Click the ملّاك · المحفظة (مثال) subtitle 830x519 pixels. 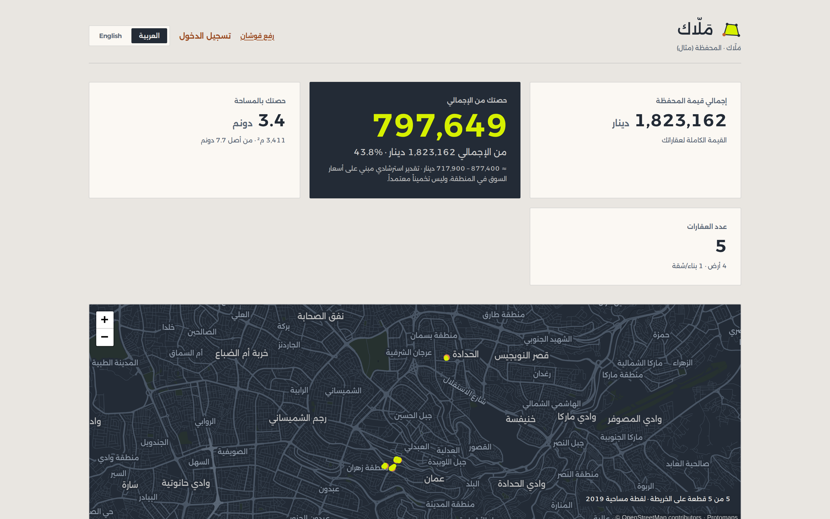(x=709, y=48)
